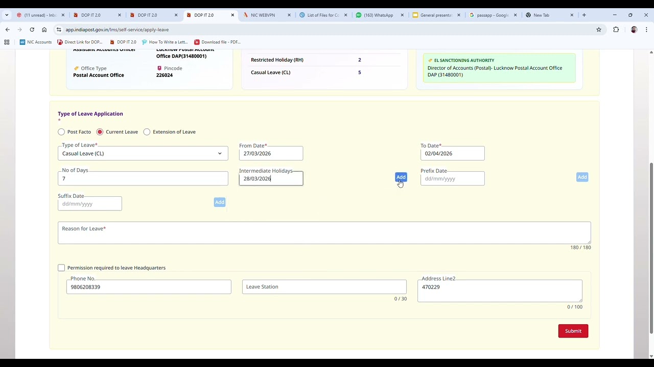Image resolution: width=654 pixels, height=367 pixels.
Task: Click the Prefix Date field
Action: click(x=452, y=178)
